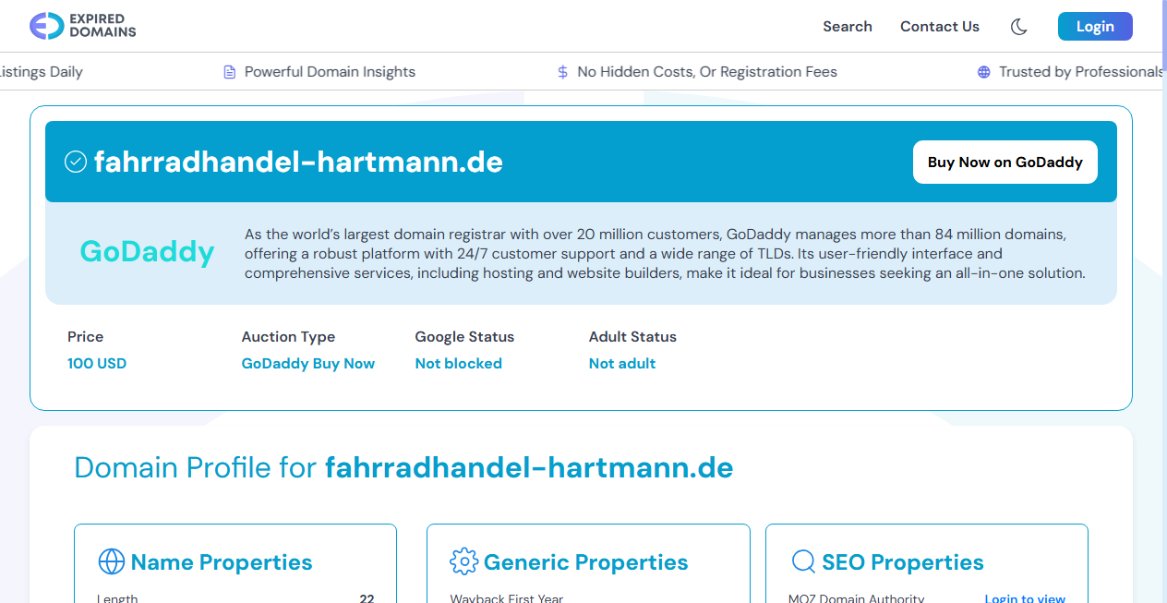Viewport: 1167px width, 603px height.
Task: Click the Length value 22
Action: [367, 598]
